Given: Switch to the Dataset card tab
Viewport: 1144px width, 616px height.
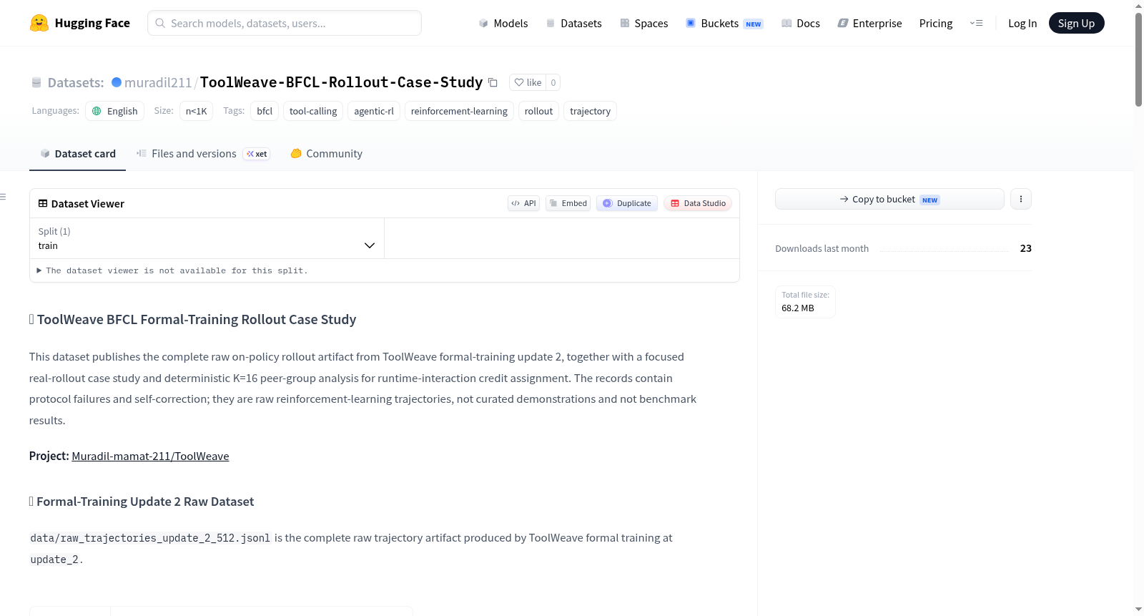Looking at the screenshot, I should pyautogui.click(x=78, y=154).
